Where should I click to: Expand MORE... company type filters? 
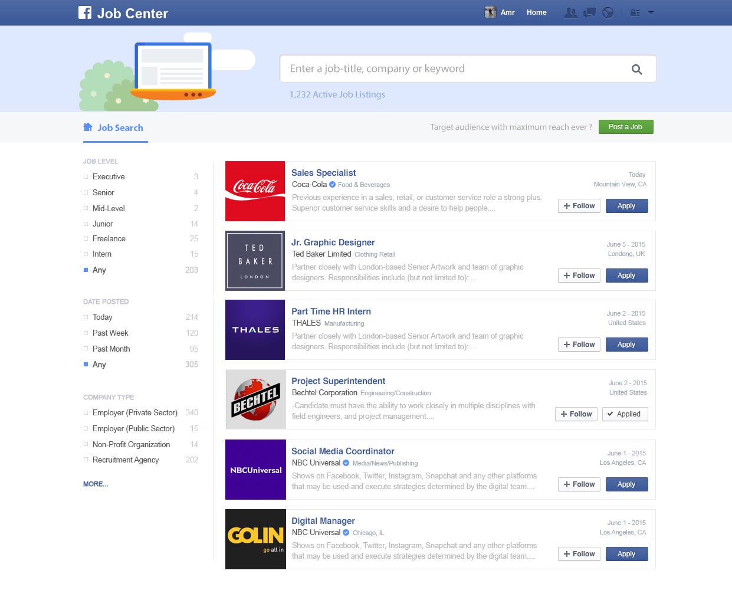click(96, 484)
